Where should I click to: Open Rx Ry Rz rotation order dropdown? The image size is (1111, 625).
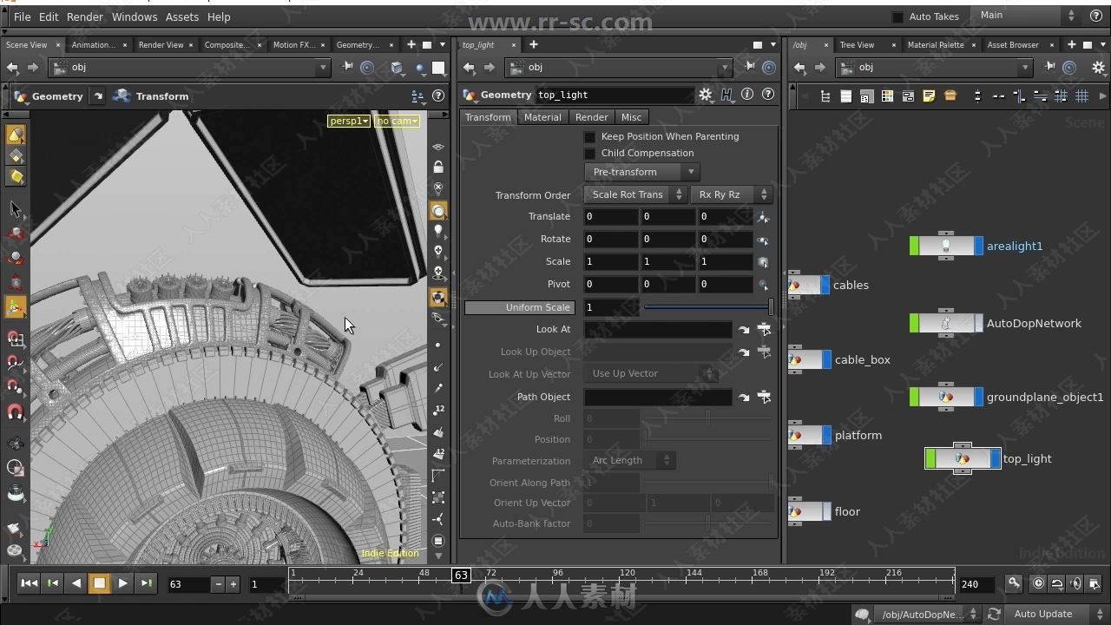(x=731, y=194)
